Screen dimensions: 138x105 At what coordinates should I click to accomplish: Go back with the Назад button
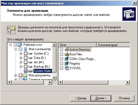tap(80, 98)
